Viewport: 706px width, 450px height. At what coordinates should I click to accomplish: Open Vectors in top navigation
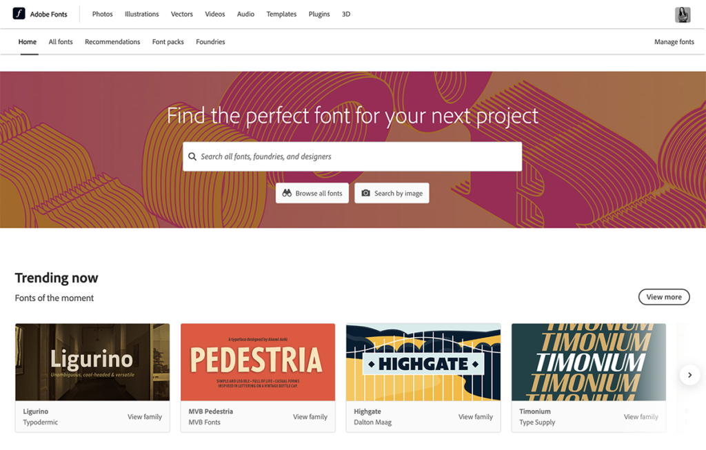click(x=182, y=14)
